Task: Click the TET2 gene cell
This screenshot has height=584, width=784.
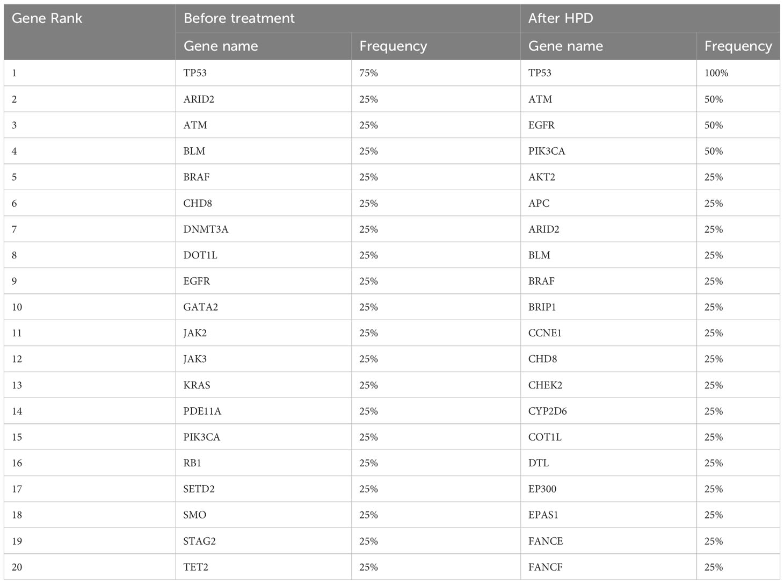Action: 264,567
